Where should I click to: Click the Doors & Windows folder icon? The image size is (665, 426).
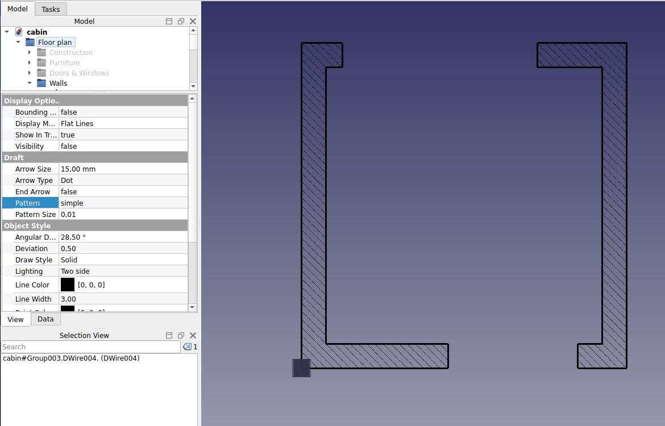(x=41, y=73)
